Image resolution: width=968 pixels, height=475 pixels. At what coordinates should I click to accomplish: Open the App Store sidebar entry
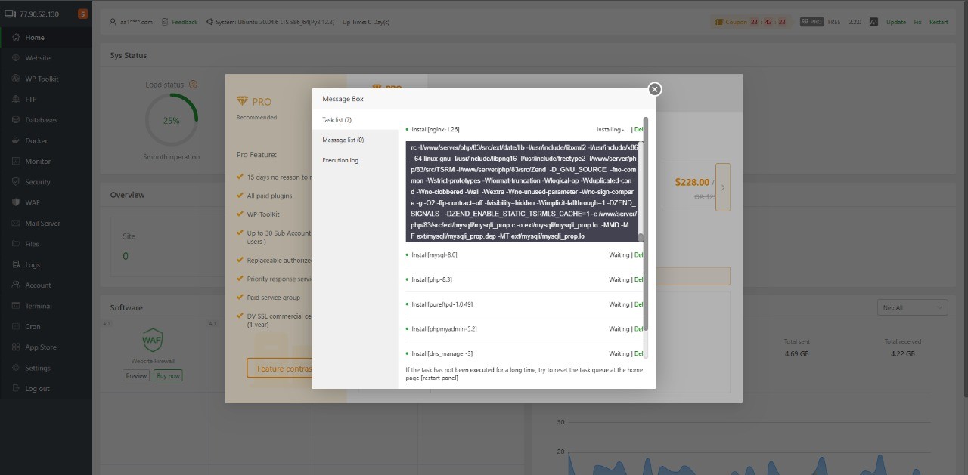coord(41,347)
